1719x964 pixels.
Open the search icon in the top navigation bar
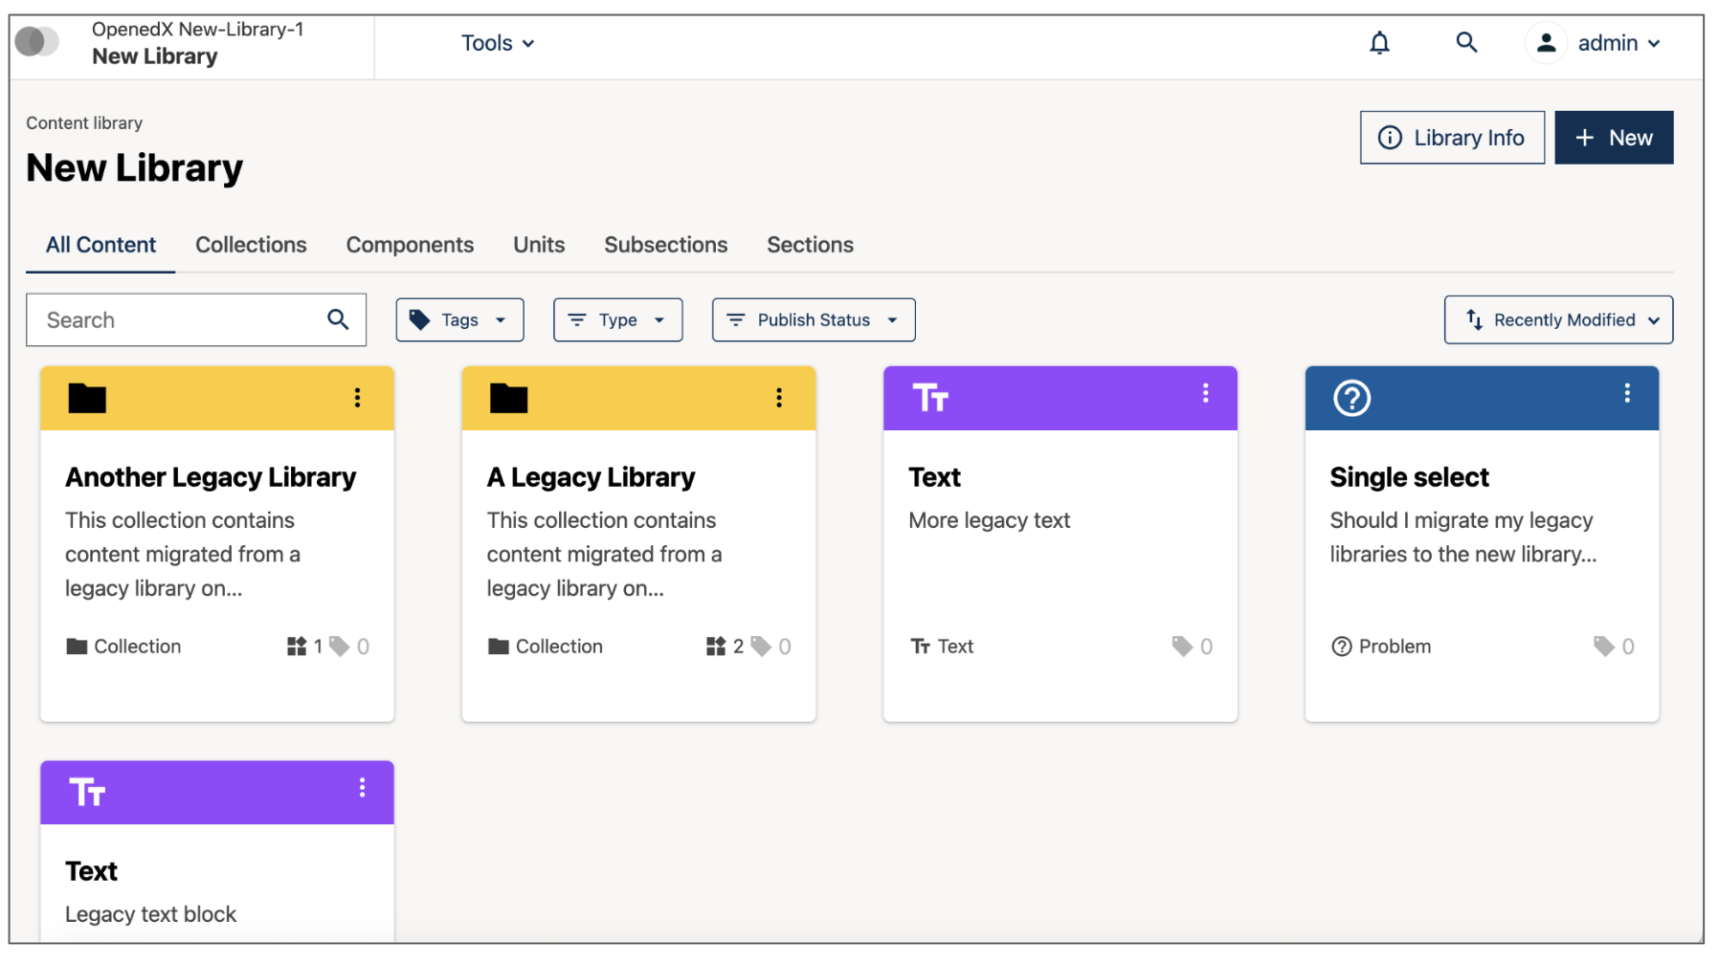(x=1466, y=43)
